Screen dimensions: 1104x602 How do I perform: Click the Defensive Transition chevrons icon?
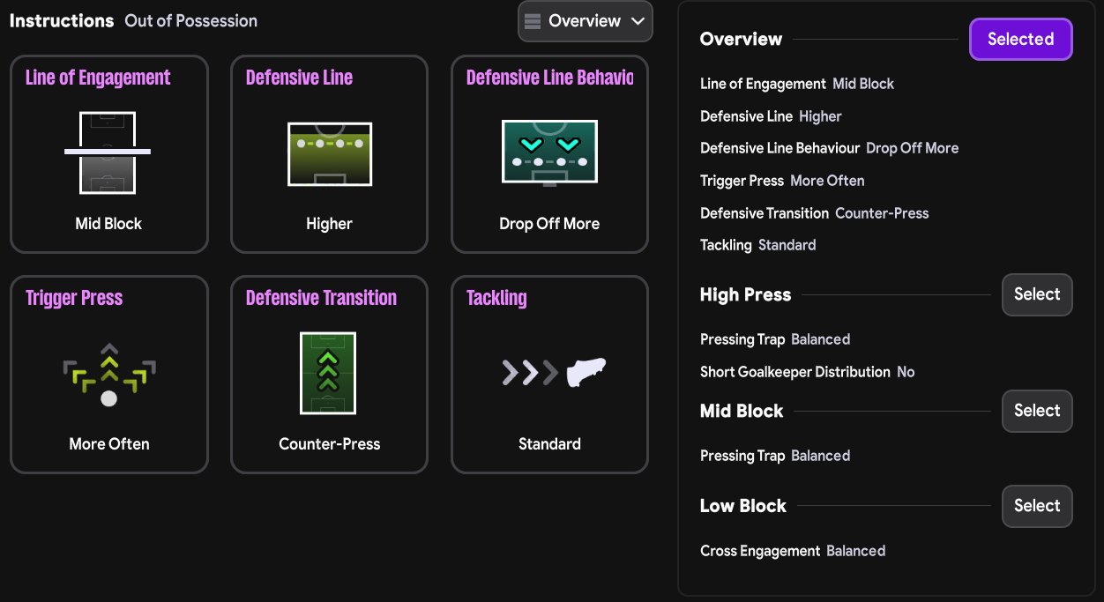pos(328,373)
